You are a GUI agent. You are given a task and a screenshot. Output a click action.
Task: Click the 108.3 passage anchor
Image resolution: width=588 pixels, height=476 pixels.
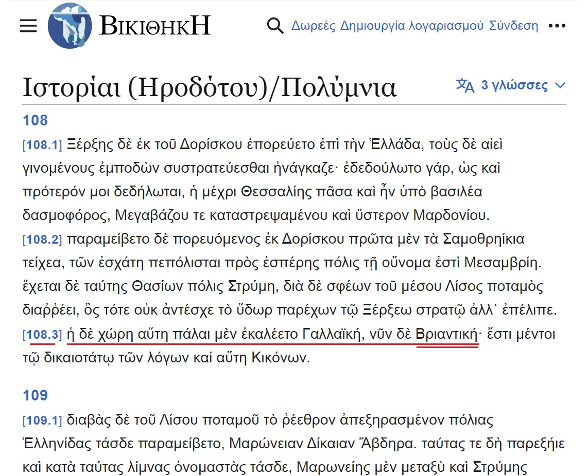42,335
